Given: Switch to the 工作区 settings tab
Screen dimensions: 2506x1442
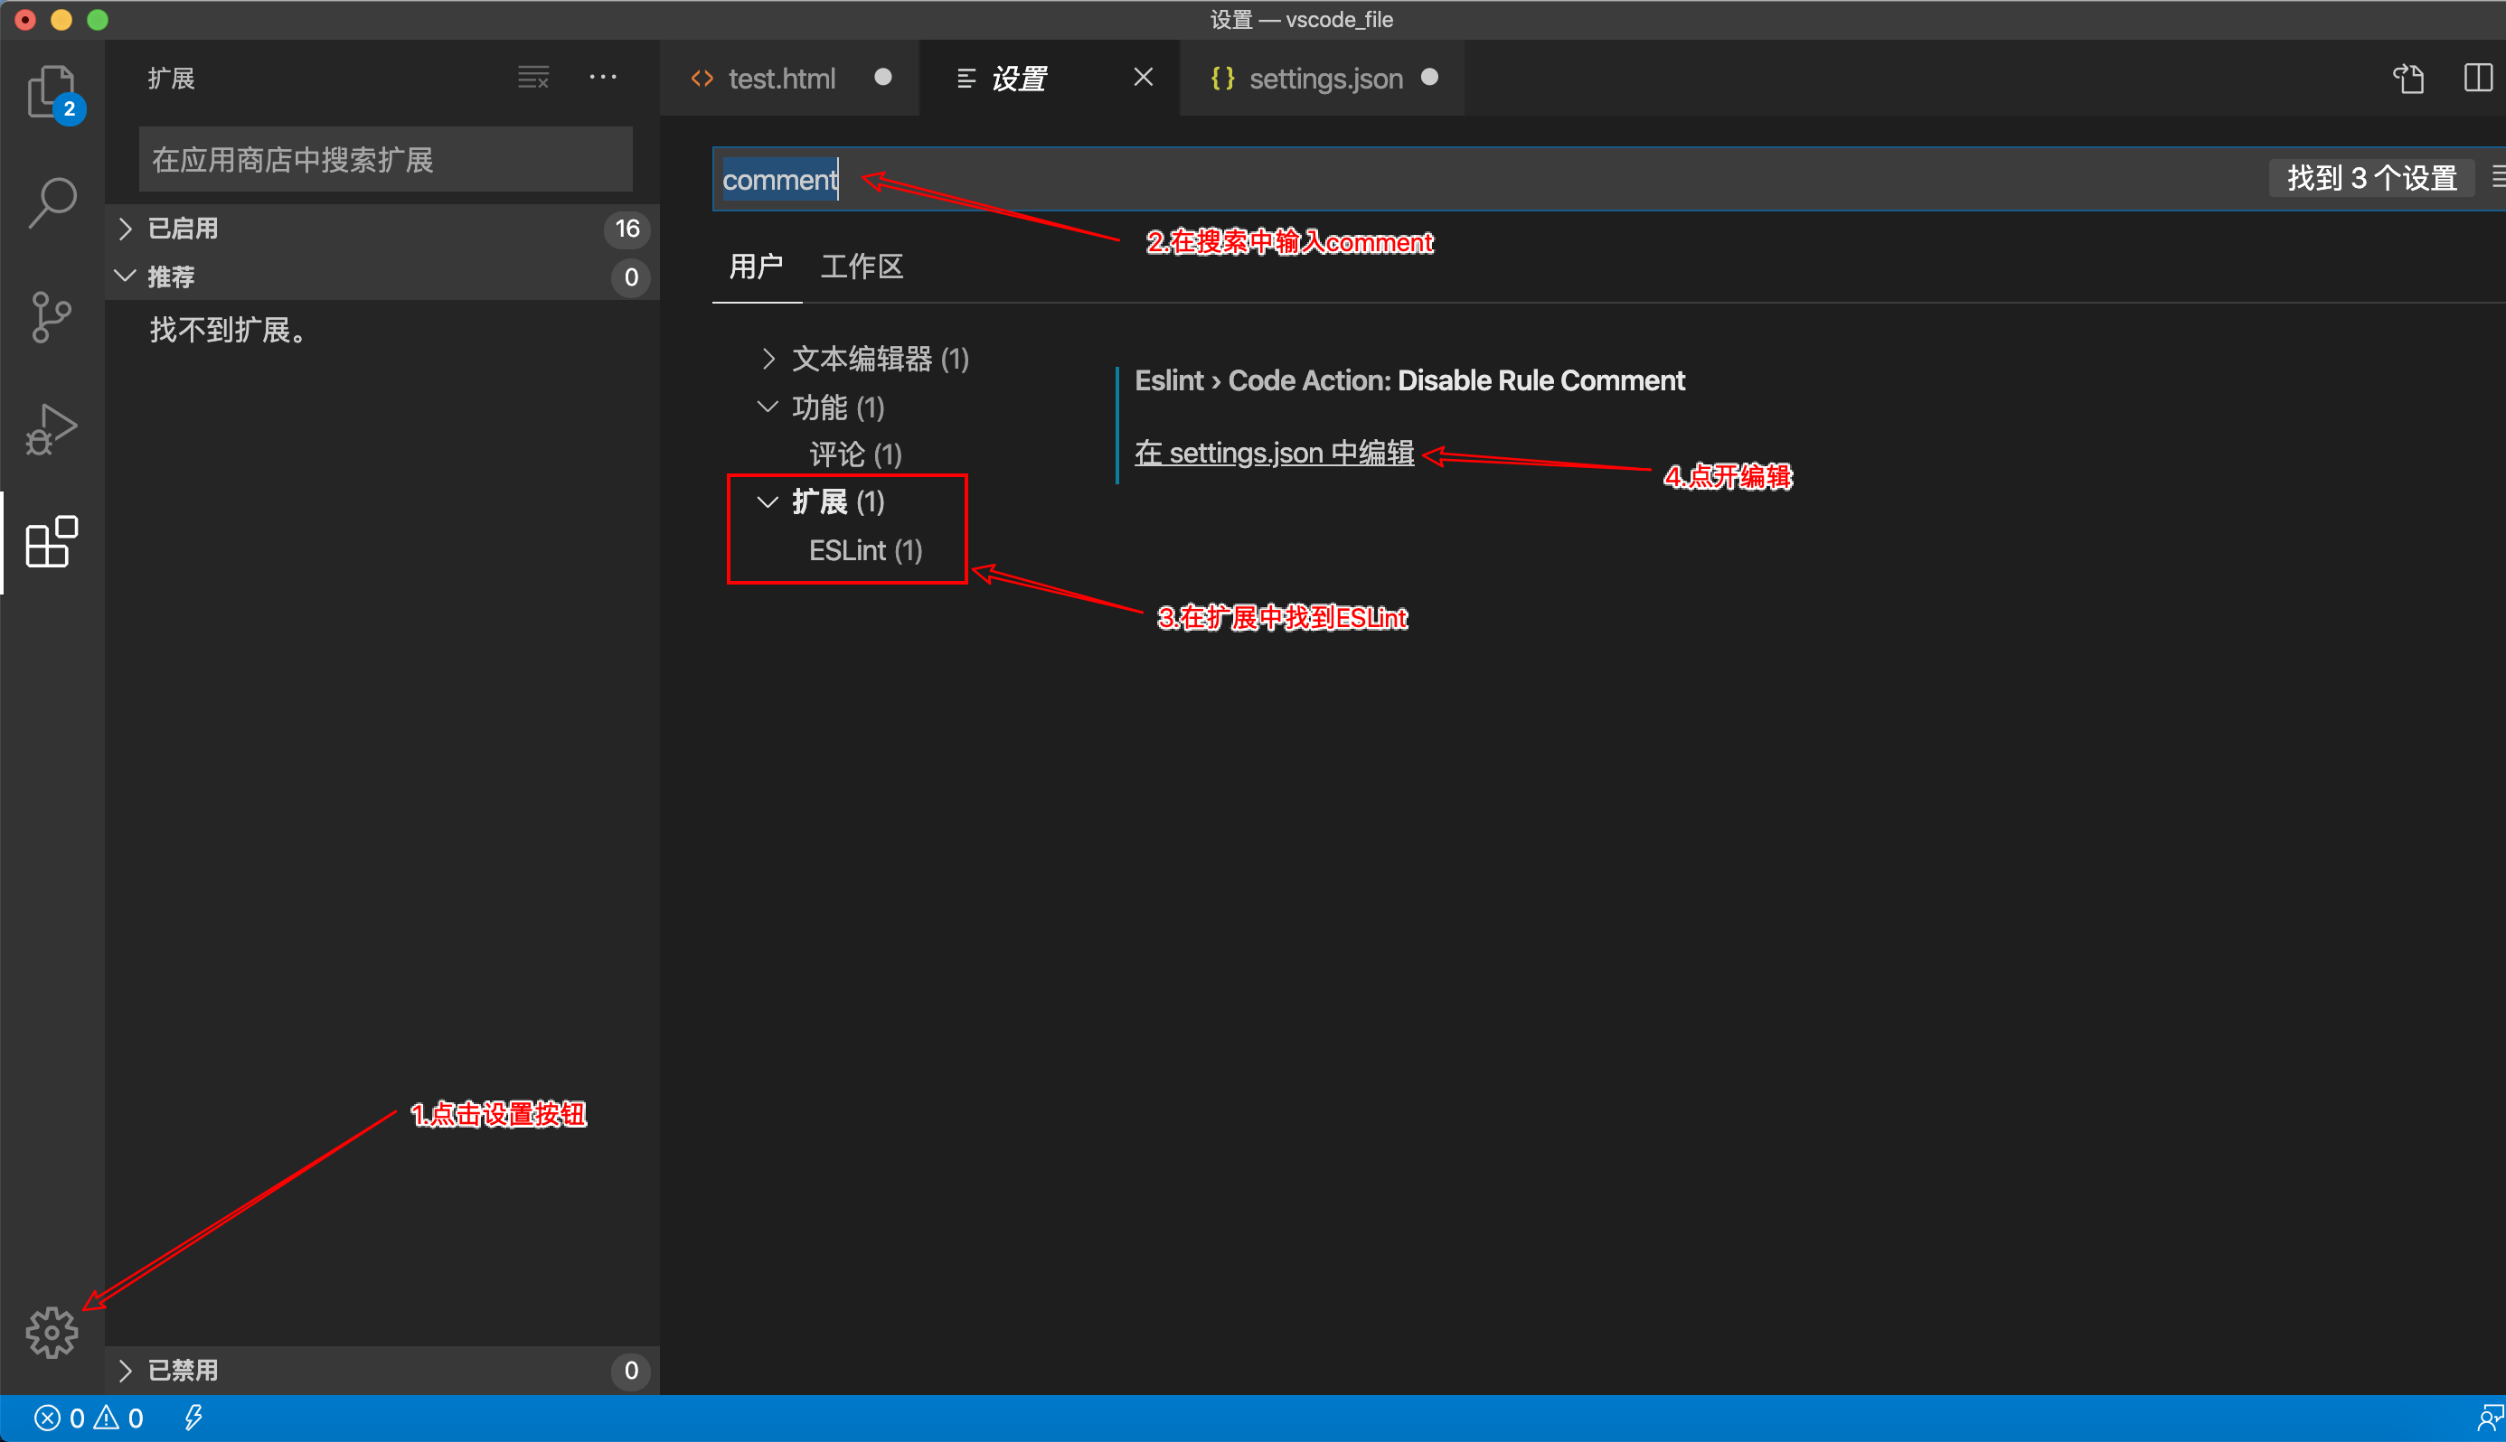Looking at the screenshot, I should pos(861,267).
